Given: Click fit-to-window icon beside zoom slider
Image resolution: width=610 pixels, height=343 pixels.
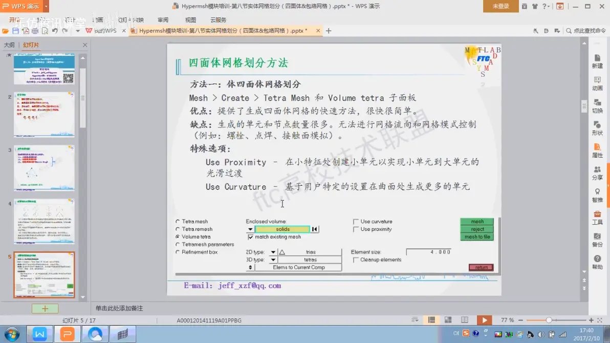Looking at the screenshot, I should pyautogui.click(x=600, y=320).
